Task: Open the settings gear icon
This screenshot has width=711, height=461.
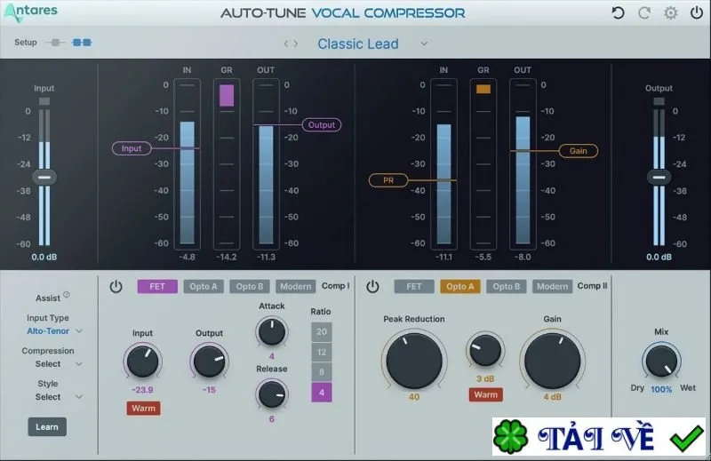Action: click(671, 12)
